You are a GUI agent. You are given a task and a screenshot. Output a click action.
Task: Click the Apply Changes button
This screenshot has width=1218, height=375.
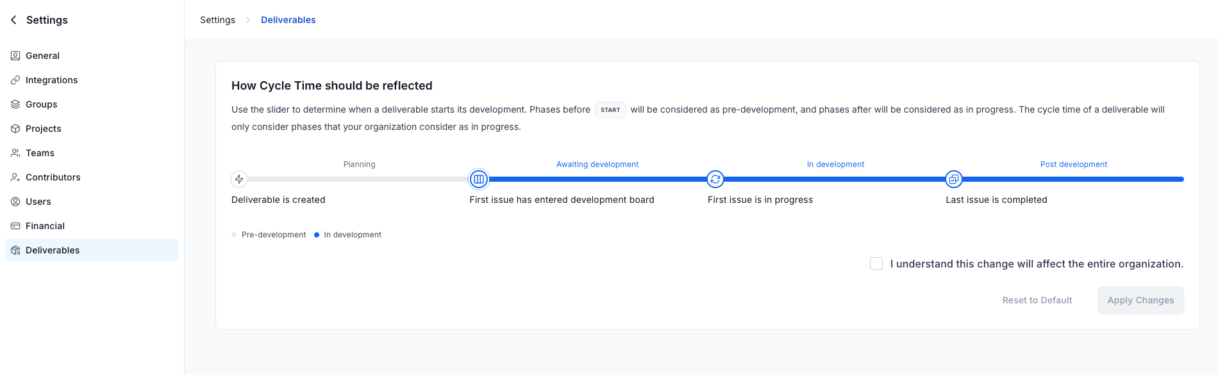pos(1141,300)
